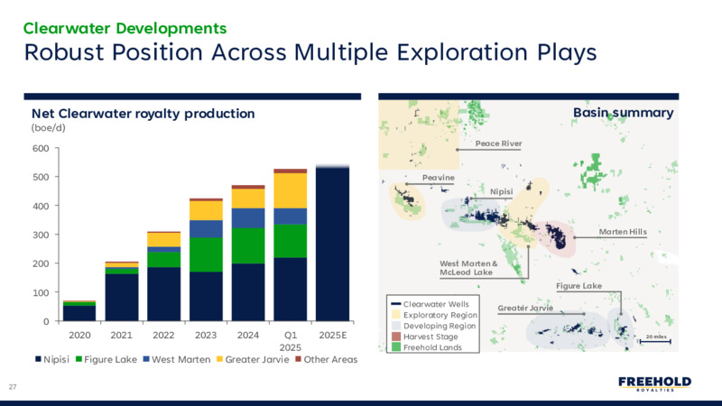The height and width of the screenshot is (406, 722).
Task: Click the Figure Lake segment of 2023 bar
Action: click(206, 254)
